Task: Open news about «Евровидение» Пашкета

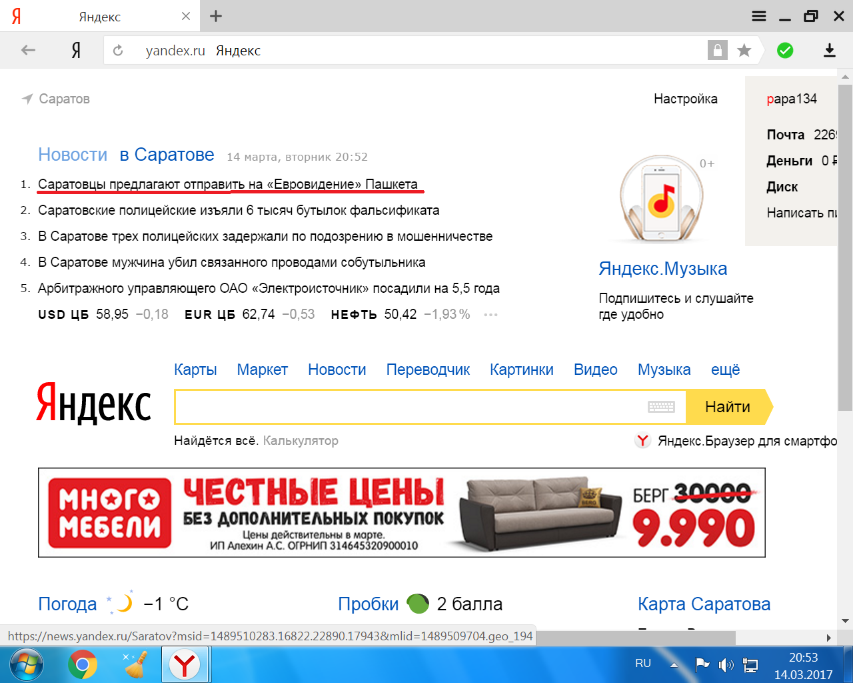Action: pos(228,184)
